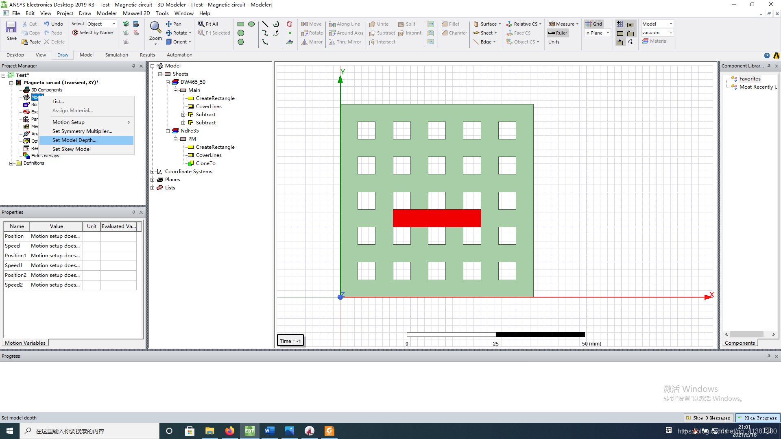
Task: Toggle auto-hide pin on Progress panel
Action: coord(769,356)
